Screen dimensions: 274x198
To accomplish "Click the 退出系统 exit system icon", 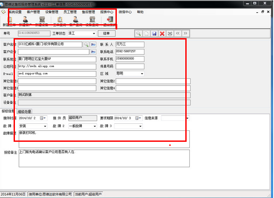I will click(x=110, y=19).
